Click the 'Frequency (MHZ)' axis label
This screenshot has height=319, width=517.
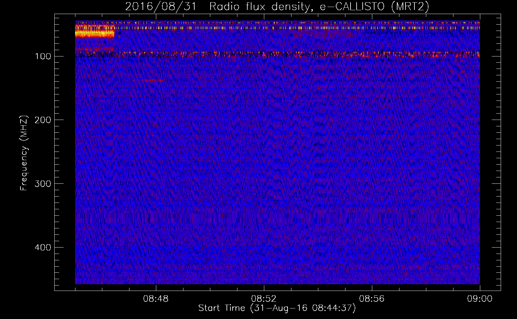click(x=24, y=153)
